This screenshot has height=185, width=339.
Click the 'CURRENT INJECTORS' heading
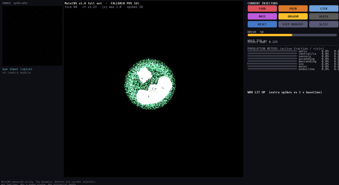click(262, 3)
